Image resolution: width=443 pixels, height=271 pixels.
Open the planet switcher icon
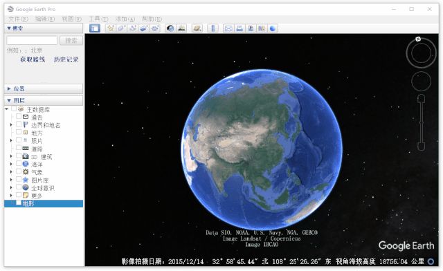click(x=197, y=28)
